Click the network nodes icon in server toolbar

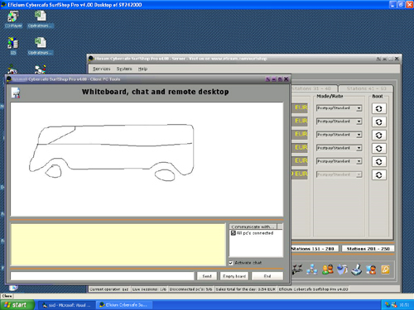click(312, 269)
